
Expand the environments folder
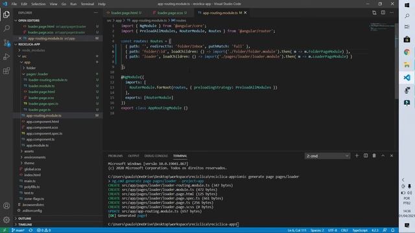coord(34,157)
